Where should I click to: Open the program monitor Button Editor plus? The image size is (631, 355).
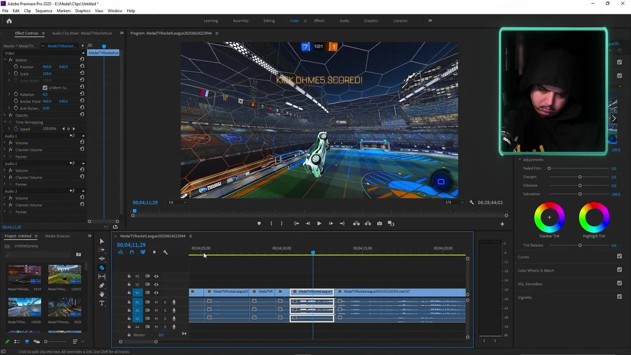point(502,224)
